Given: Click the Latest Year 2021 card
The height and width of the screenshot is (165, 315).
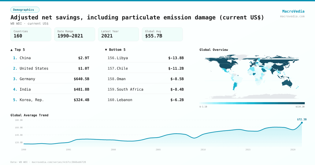Looking at the screenshot, I should coord(118,34).
